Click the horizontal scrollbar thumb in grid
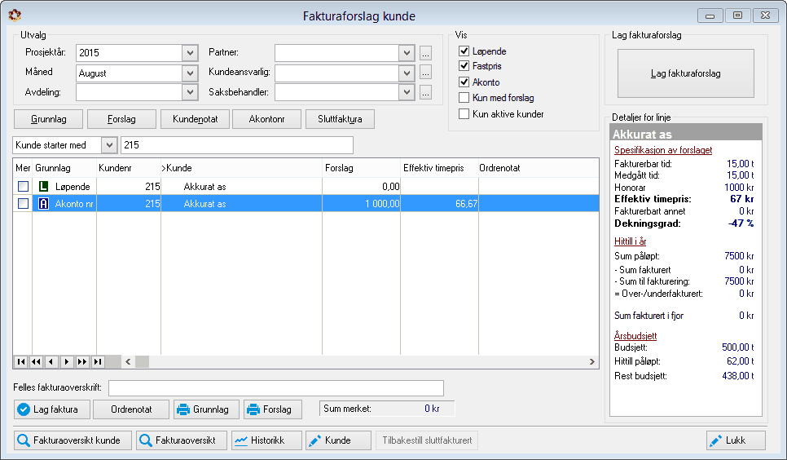Viewport: 787px width, 460px height. click(x=142, y=361)
